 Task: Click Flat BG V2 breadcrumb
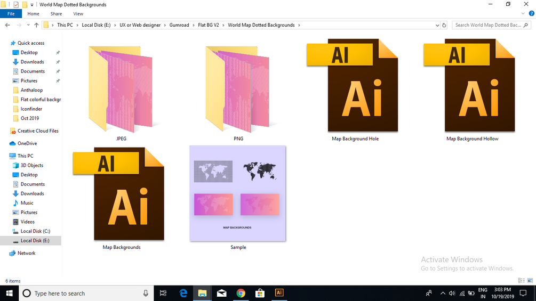[208, 25]
